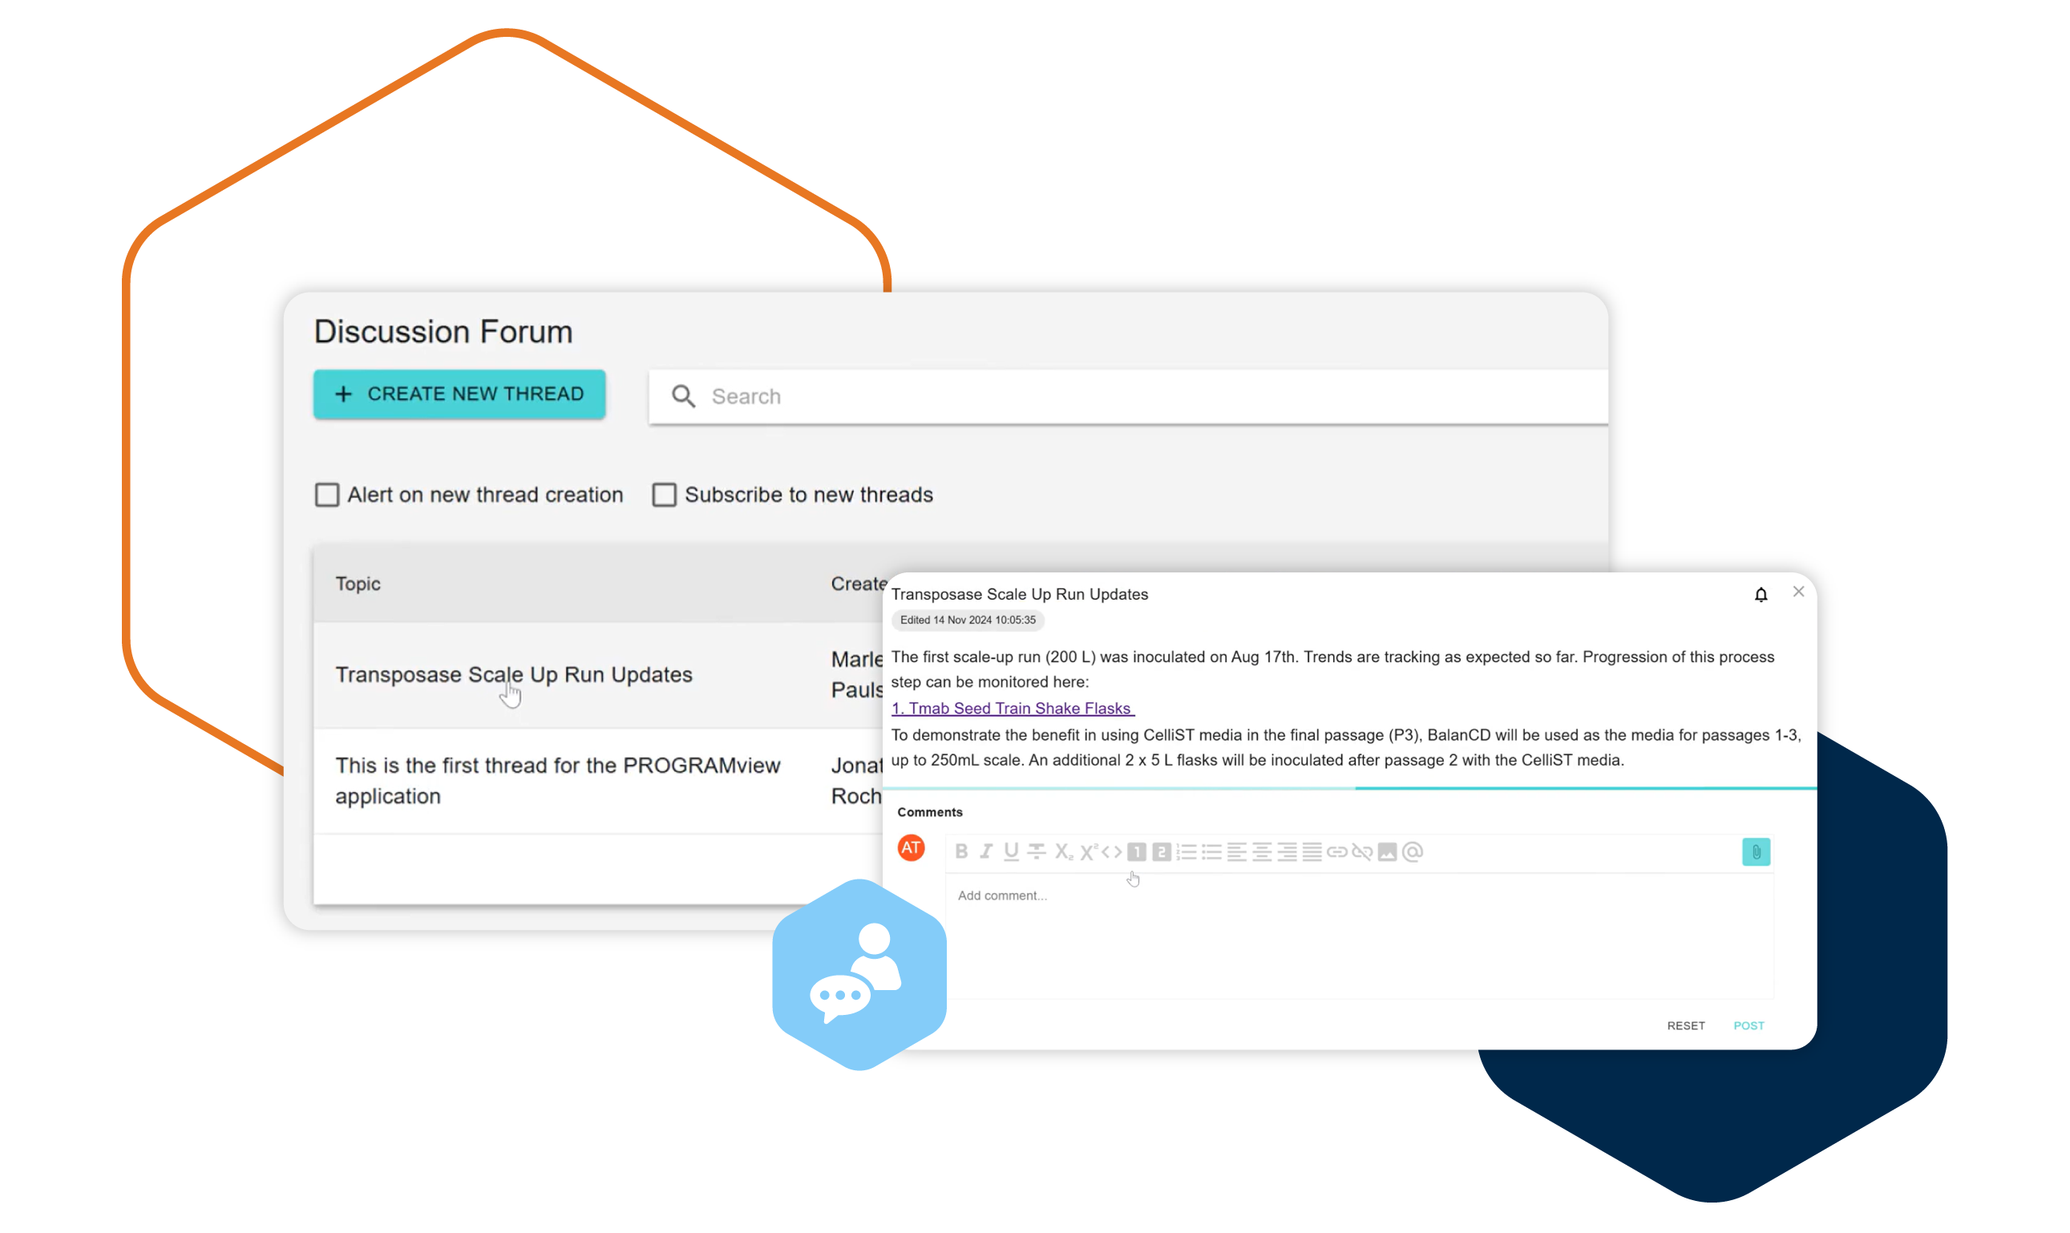Click the mention user icon
This screenshot has width=2070, height=1233.
[1413, 851]
